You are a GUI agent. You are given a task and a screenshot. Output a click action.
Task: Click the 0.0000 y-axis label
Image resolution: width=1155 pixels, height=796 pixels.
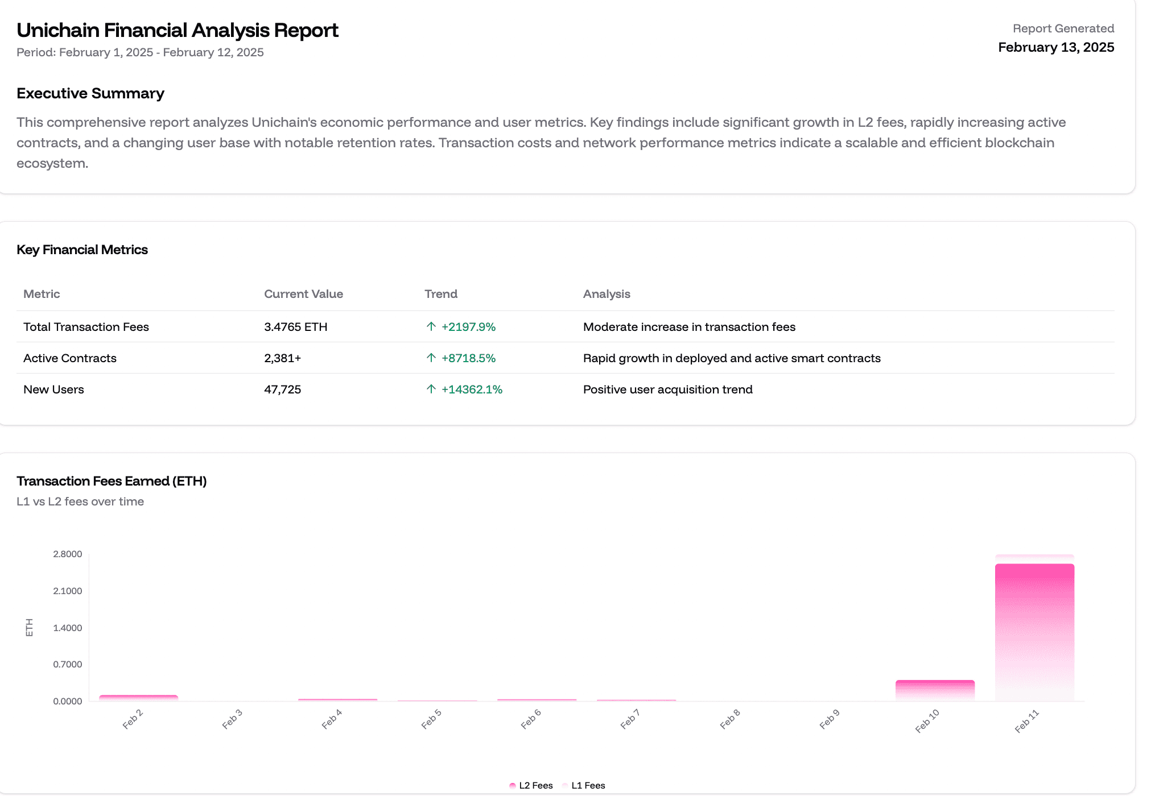point(68,701)
